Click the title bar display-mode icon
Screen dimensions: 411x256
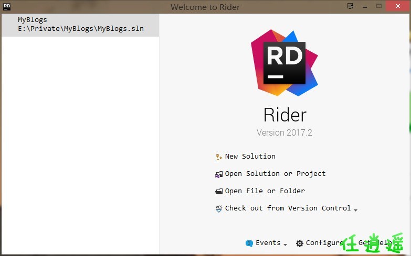(x=350, y=6)
